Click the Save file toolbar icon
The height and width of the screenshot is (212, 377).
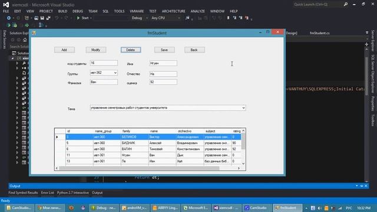pyautogui.click(x=42, y=18)
